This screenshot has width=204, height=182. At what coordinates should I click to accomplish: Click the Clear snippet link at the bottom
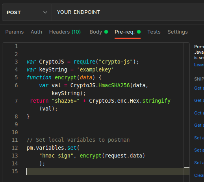[199, 175]
